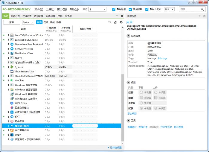
Task: Click the Nemu Headless Frontend icon
Action: [12, 44]
